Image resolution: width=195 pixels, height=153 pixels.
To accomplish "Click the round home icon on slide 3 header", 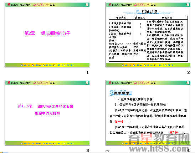I will point(87,83).
